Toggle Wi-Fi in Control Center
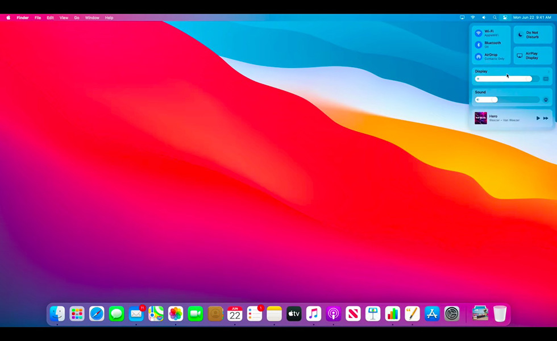The height and width of the screenshot is (341, 557). [x=479, y=33]
